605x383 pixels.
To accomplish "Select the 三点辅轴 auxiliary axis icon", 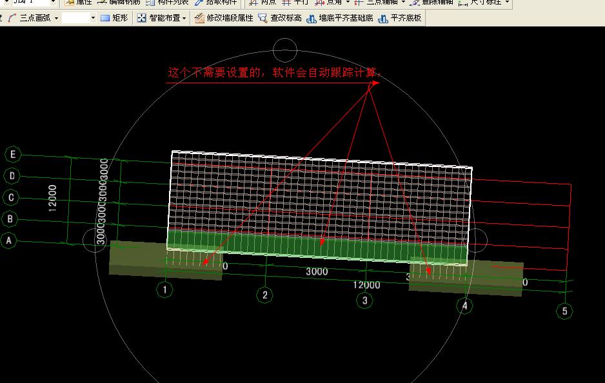I will pos(359,3).
